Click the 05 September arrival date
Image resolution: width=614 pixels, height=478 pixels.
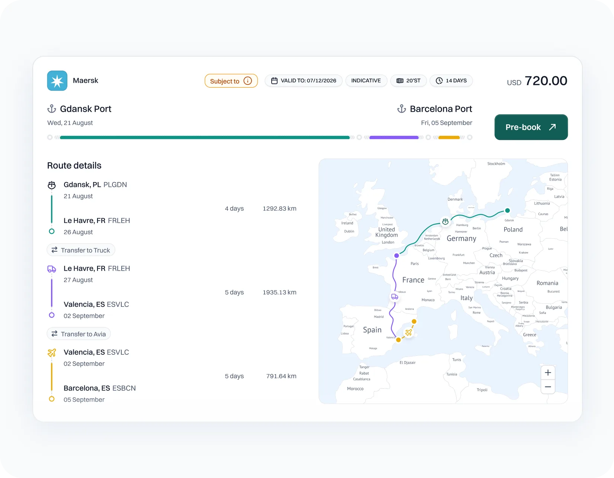click(84, 399)
